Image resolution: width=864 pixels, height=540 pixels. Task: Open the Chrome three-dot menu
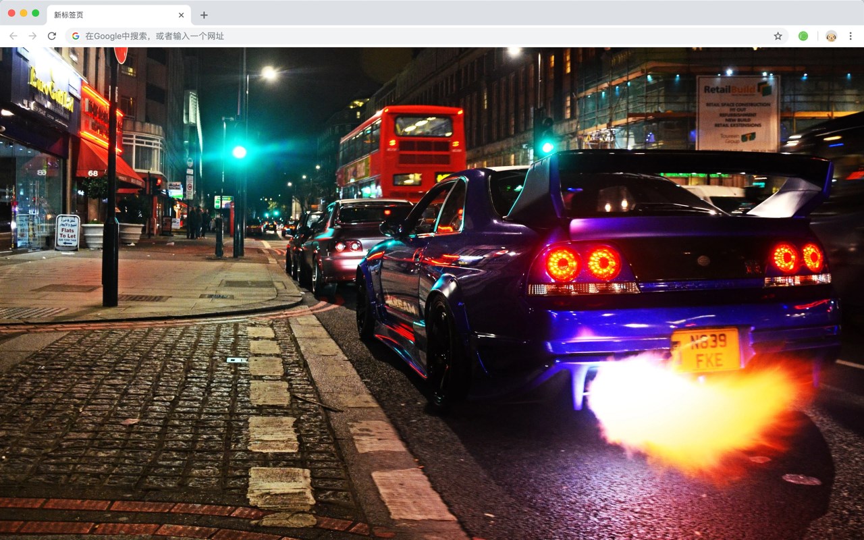(850, 36)
